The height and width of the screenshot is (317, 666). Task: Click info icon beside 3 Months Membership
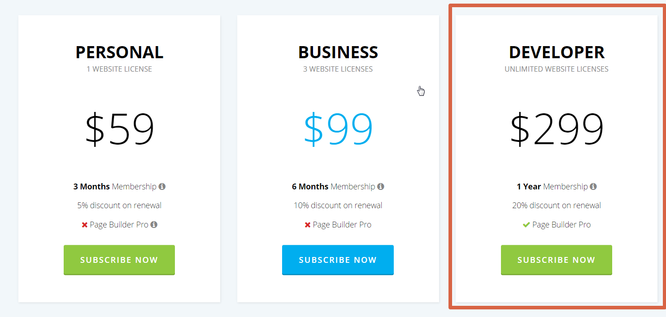click(x=162, y=186)
